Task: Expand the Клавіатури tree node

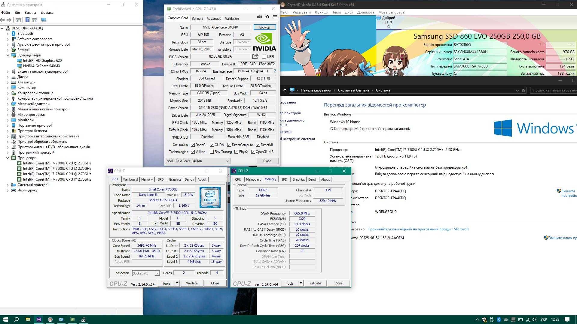Action: (8, 82)
